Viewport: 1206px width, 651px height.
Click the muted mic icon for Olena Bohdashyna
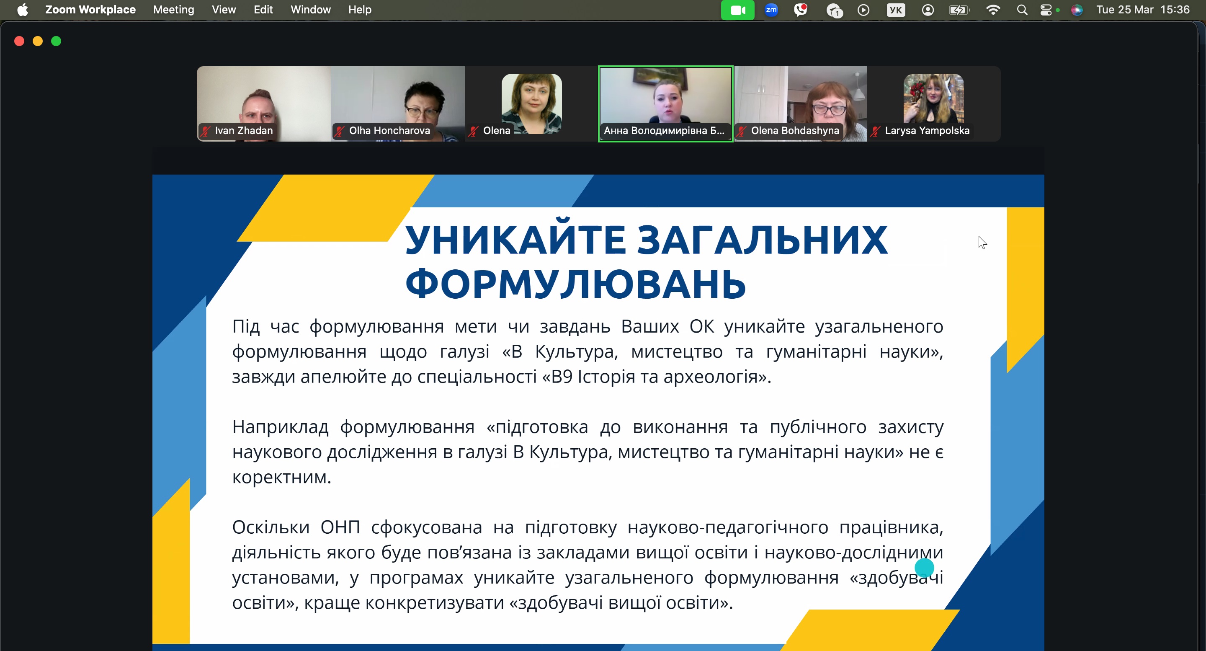pos(741,131)
